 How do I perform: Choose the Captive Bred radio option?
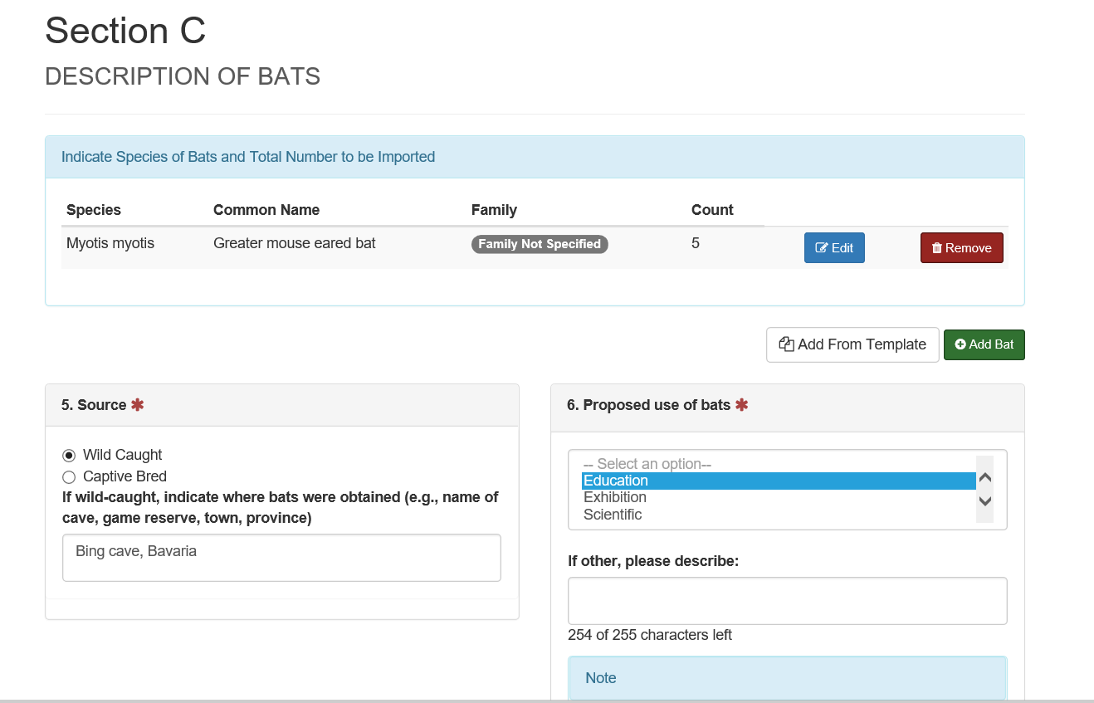(69, 477)
